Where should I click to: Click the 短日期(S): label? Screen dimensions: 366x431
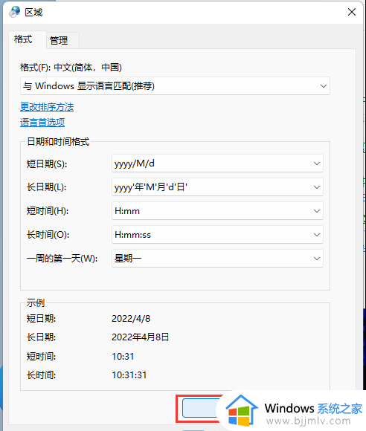tap(47, 164)
